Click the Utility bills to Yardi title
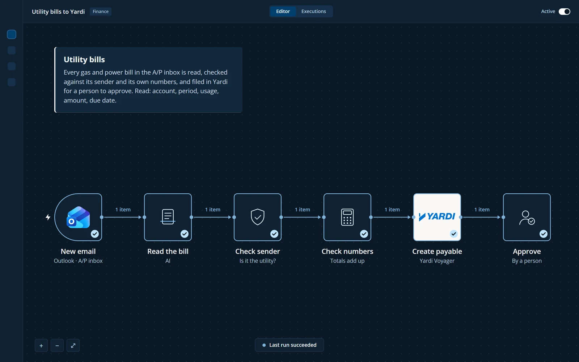 58,12
